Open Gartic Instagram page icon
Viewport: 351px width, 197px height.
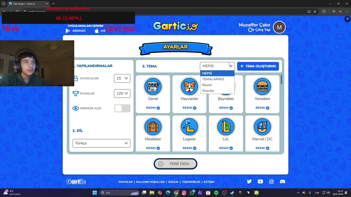tap(271, 181)
